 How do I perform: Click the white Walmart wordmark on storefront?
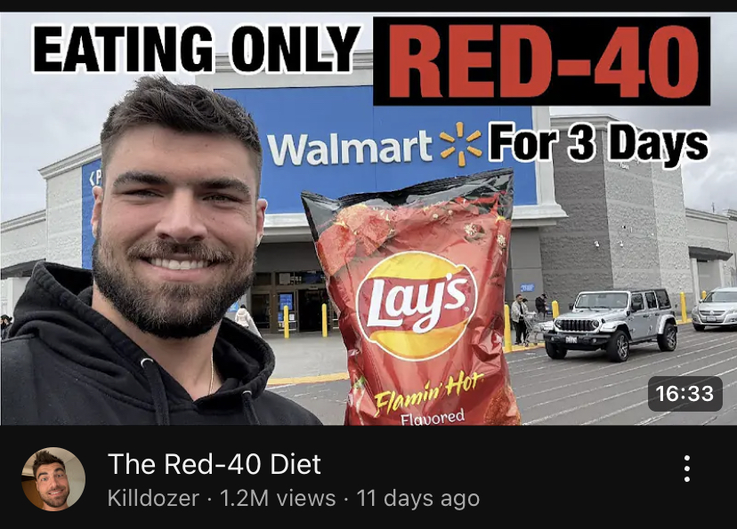click(350, 148)
